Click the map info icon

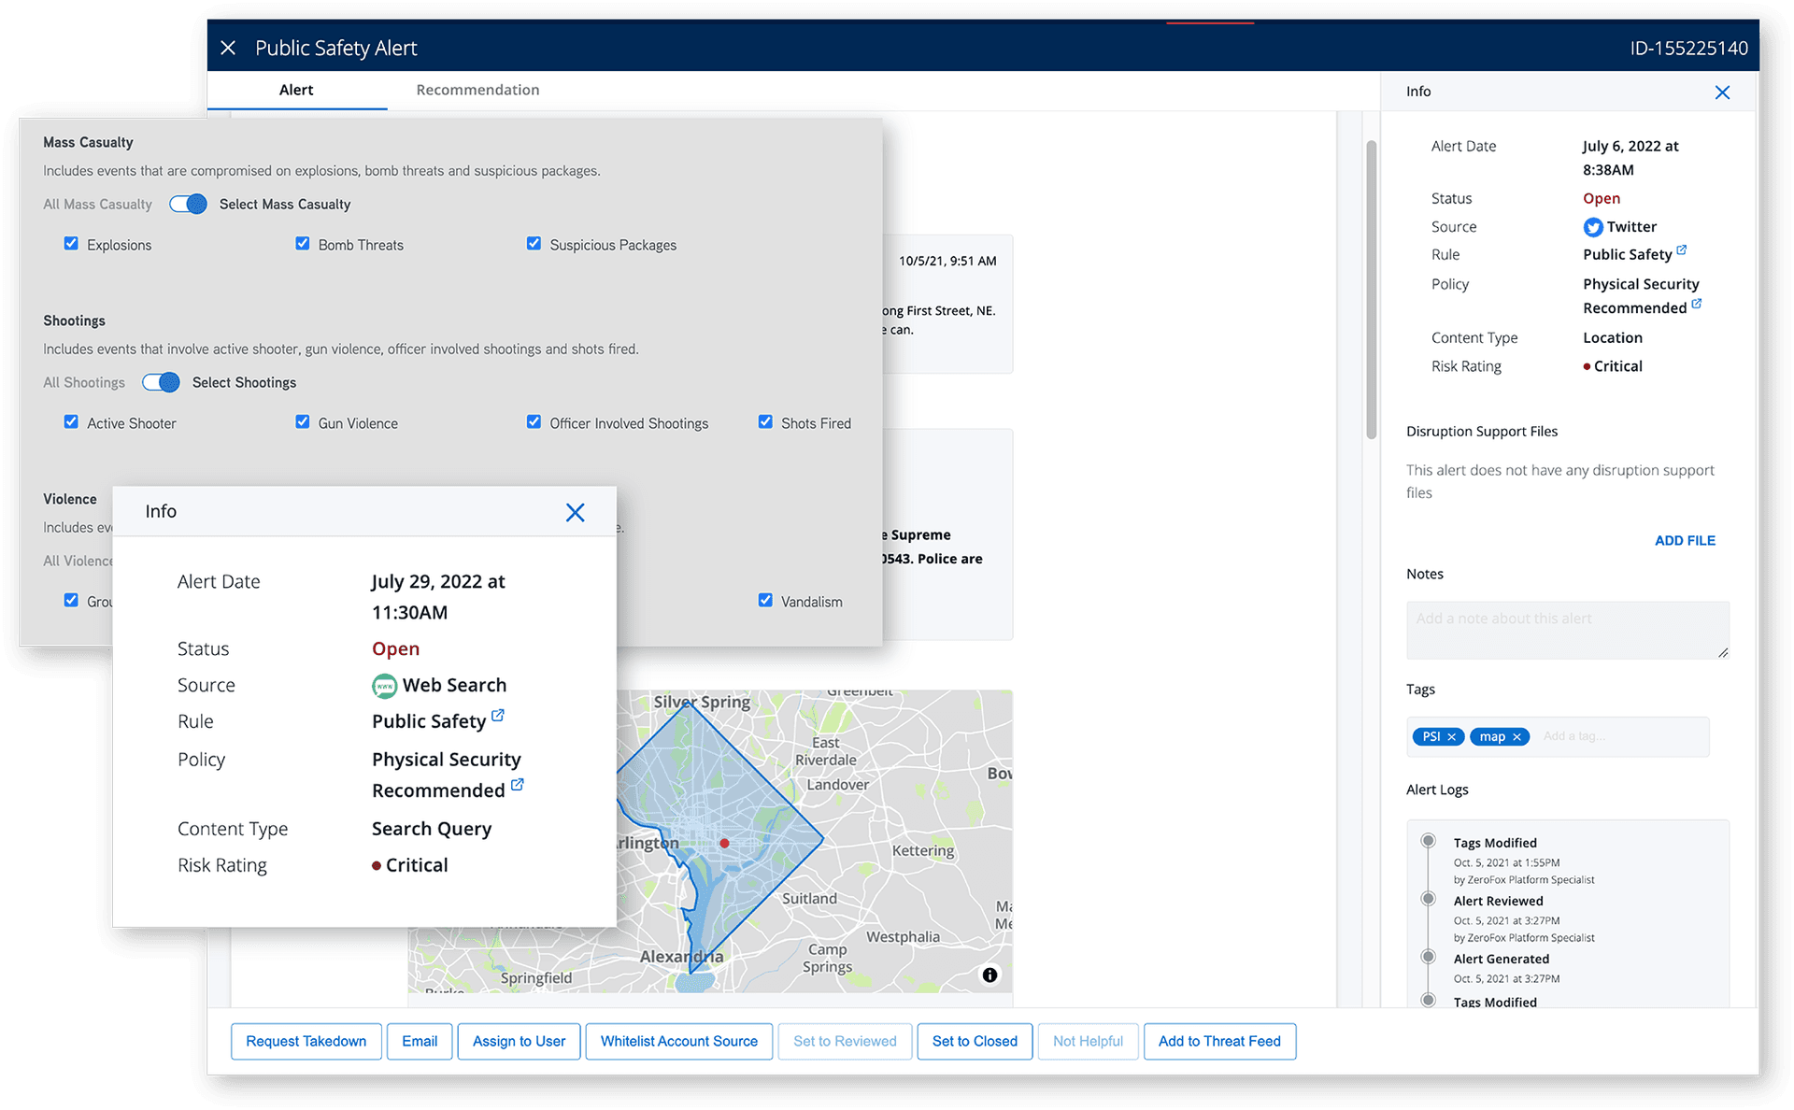(990, 975)
